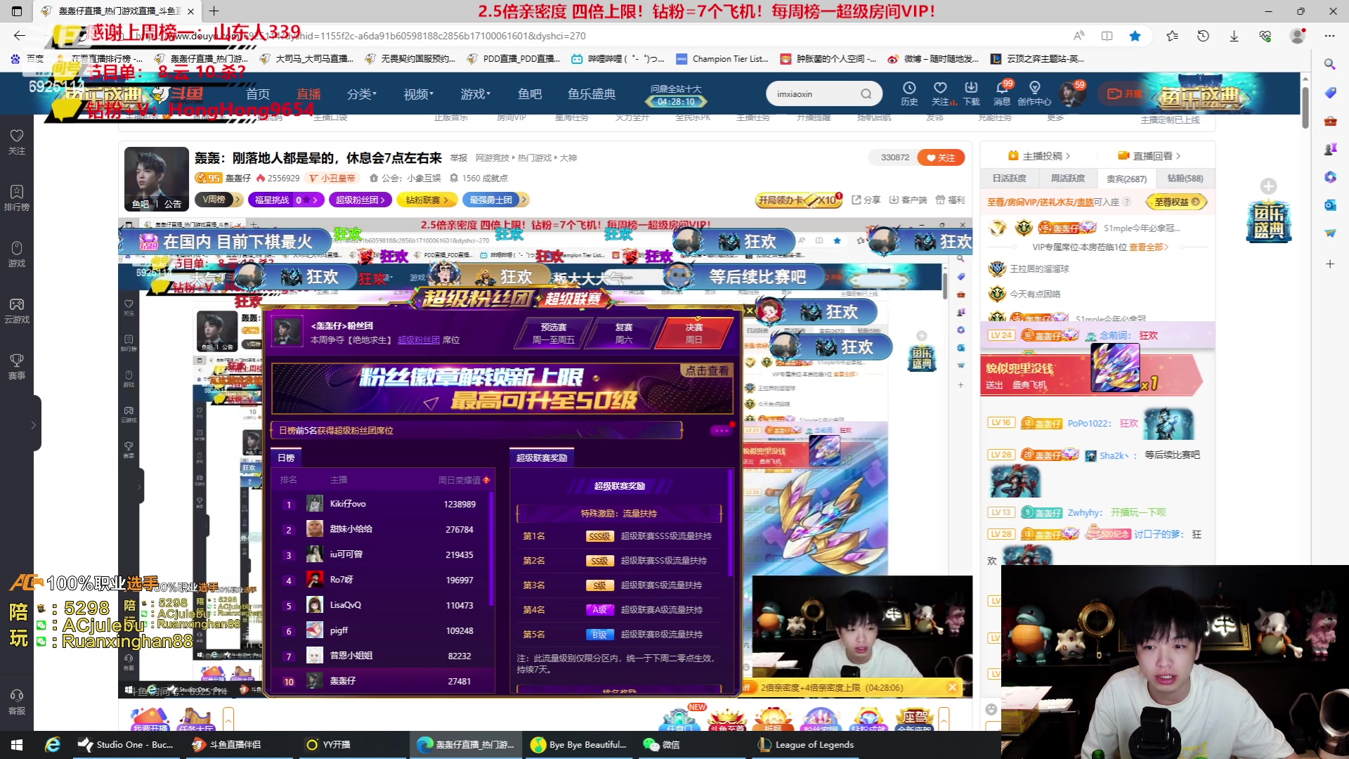Go back with the browser back arrow
Screen dimensions: 1349x759
(19, 36)
